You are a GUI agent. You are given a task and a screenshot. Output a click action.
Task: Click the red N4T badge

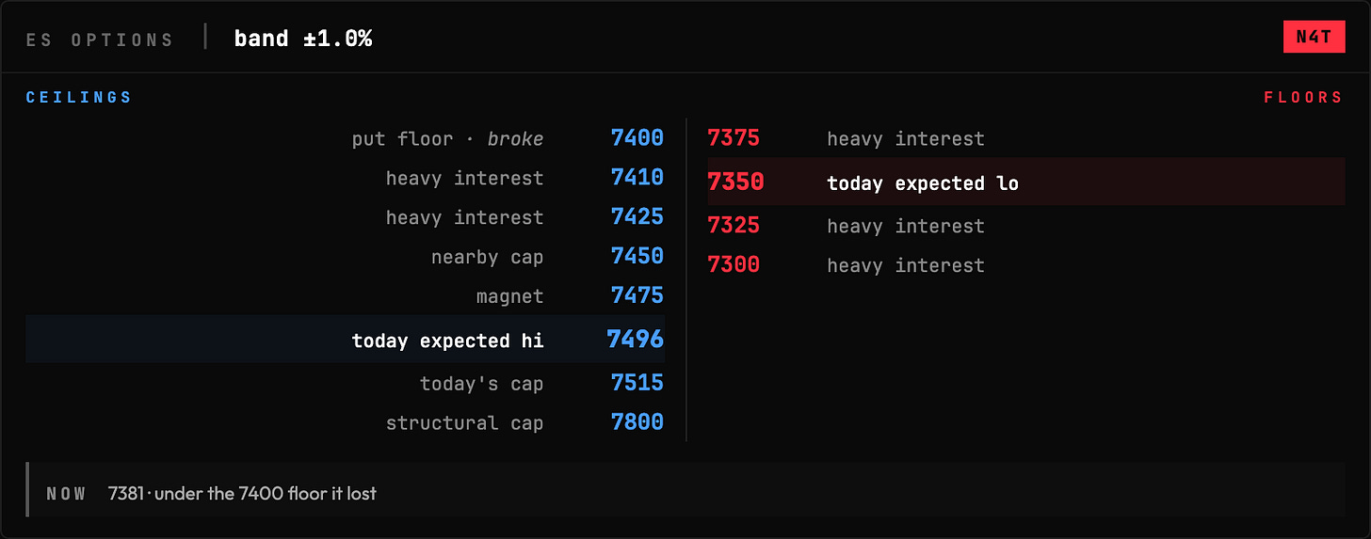[x=1314, y=37]
